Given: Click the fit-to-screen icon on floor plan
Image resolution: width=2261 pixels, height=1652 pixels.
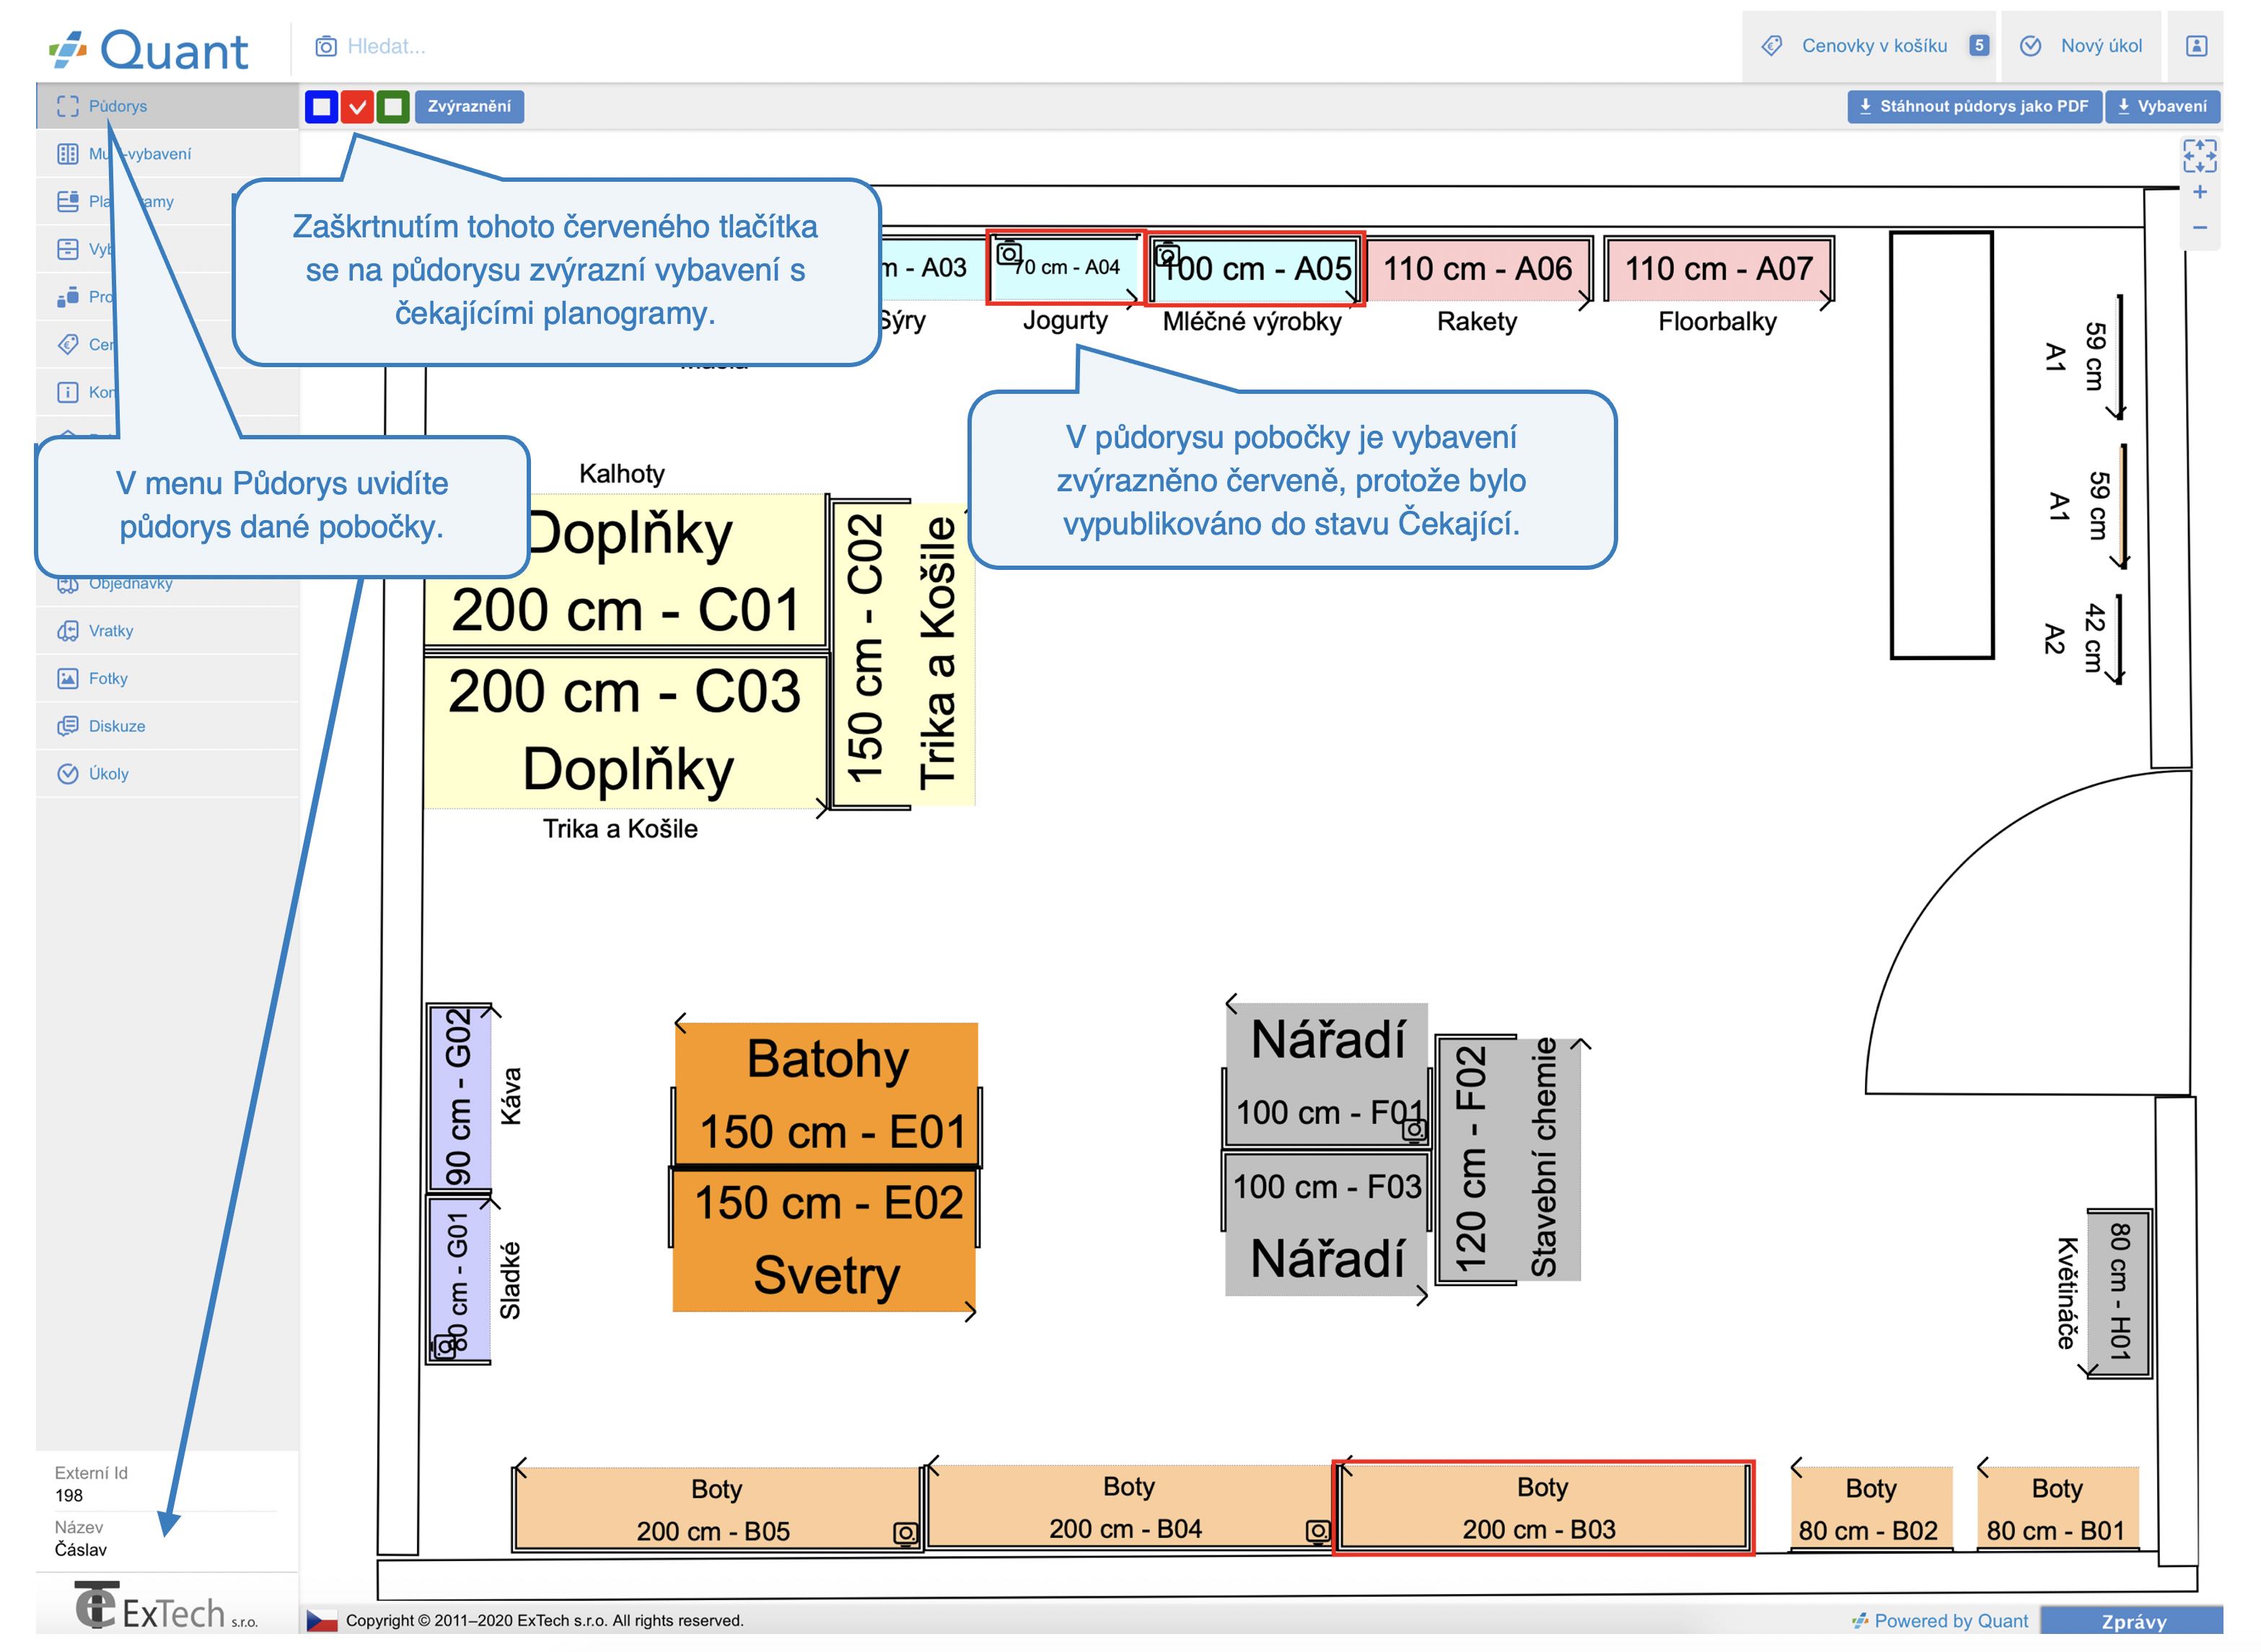Looking at the screenshot, I should [x=2200, y=156].
